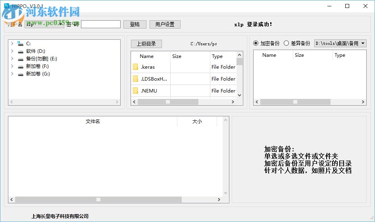
Task: Click file list horizontal scroll left arrow
Action: click(134, 102)
